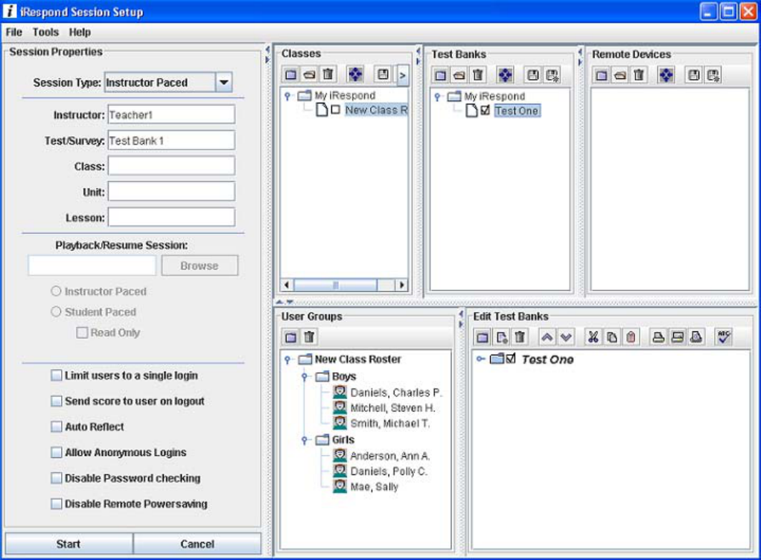Collapse My iRespond node in Classes tree
The width and height of the screenshot is (761, 560).
pyautogui.click(x=287, y=95)
